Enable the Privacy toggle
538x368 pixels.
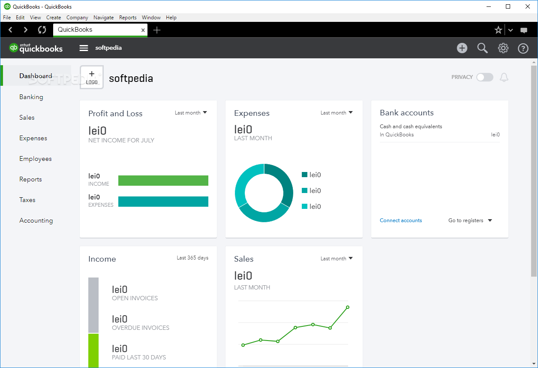(x=484, y=77)
